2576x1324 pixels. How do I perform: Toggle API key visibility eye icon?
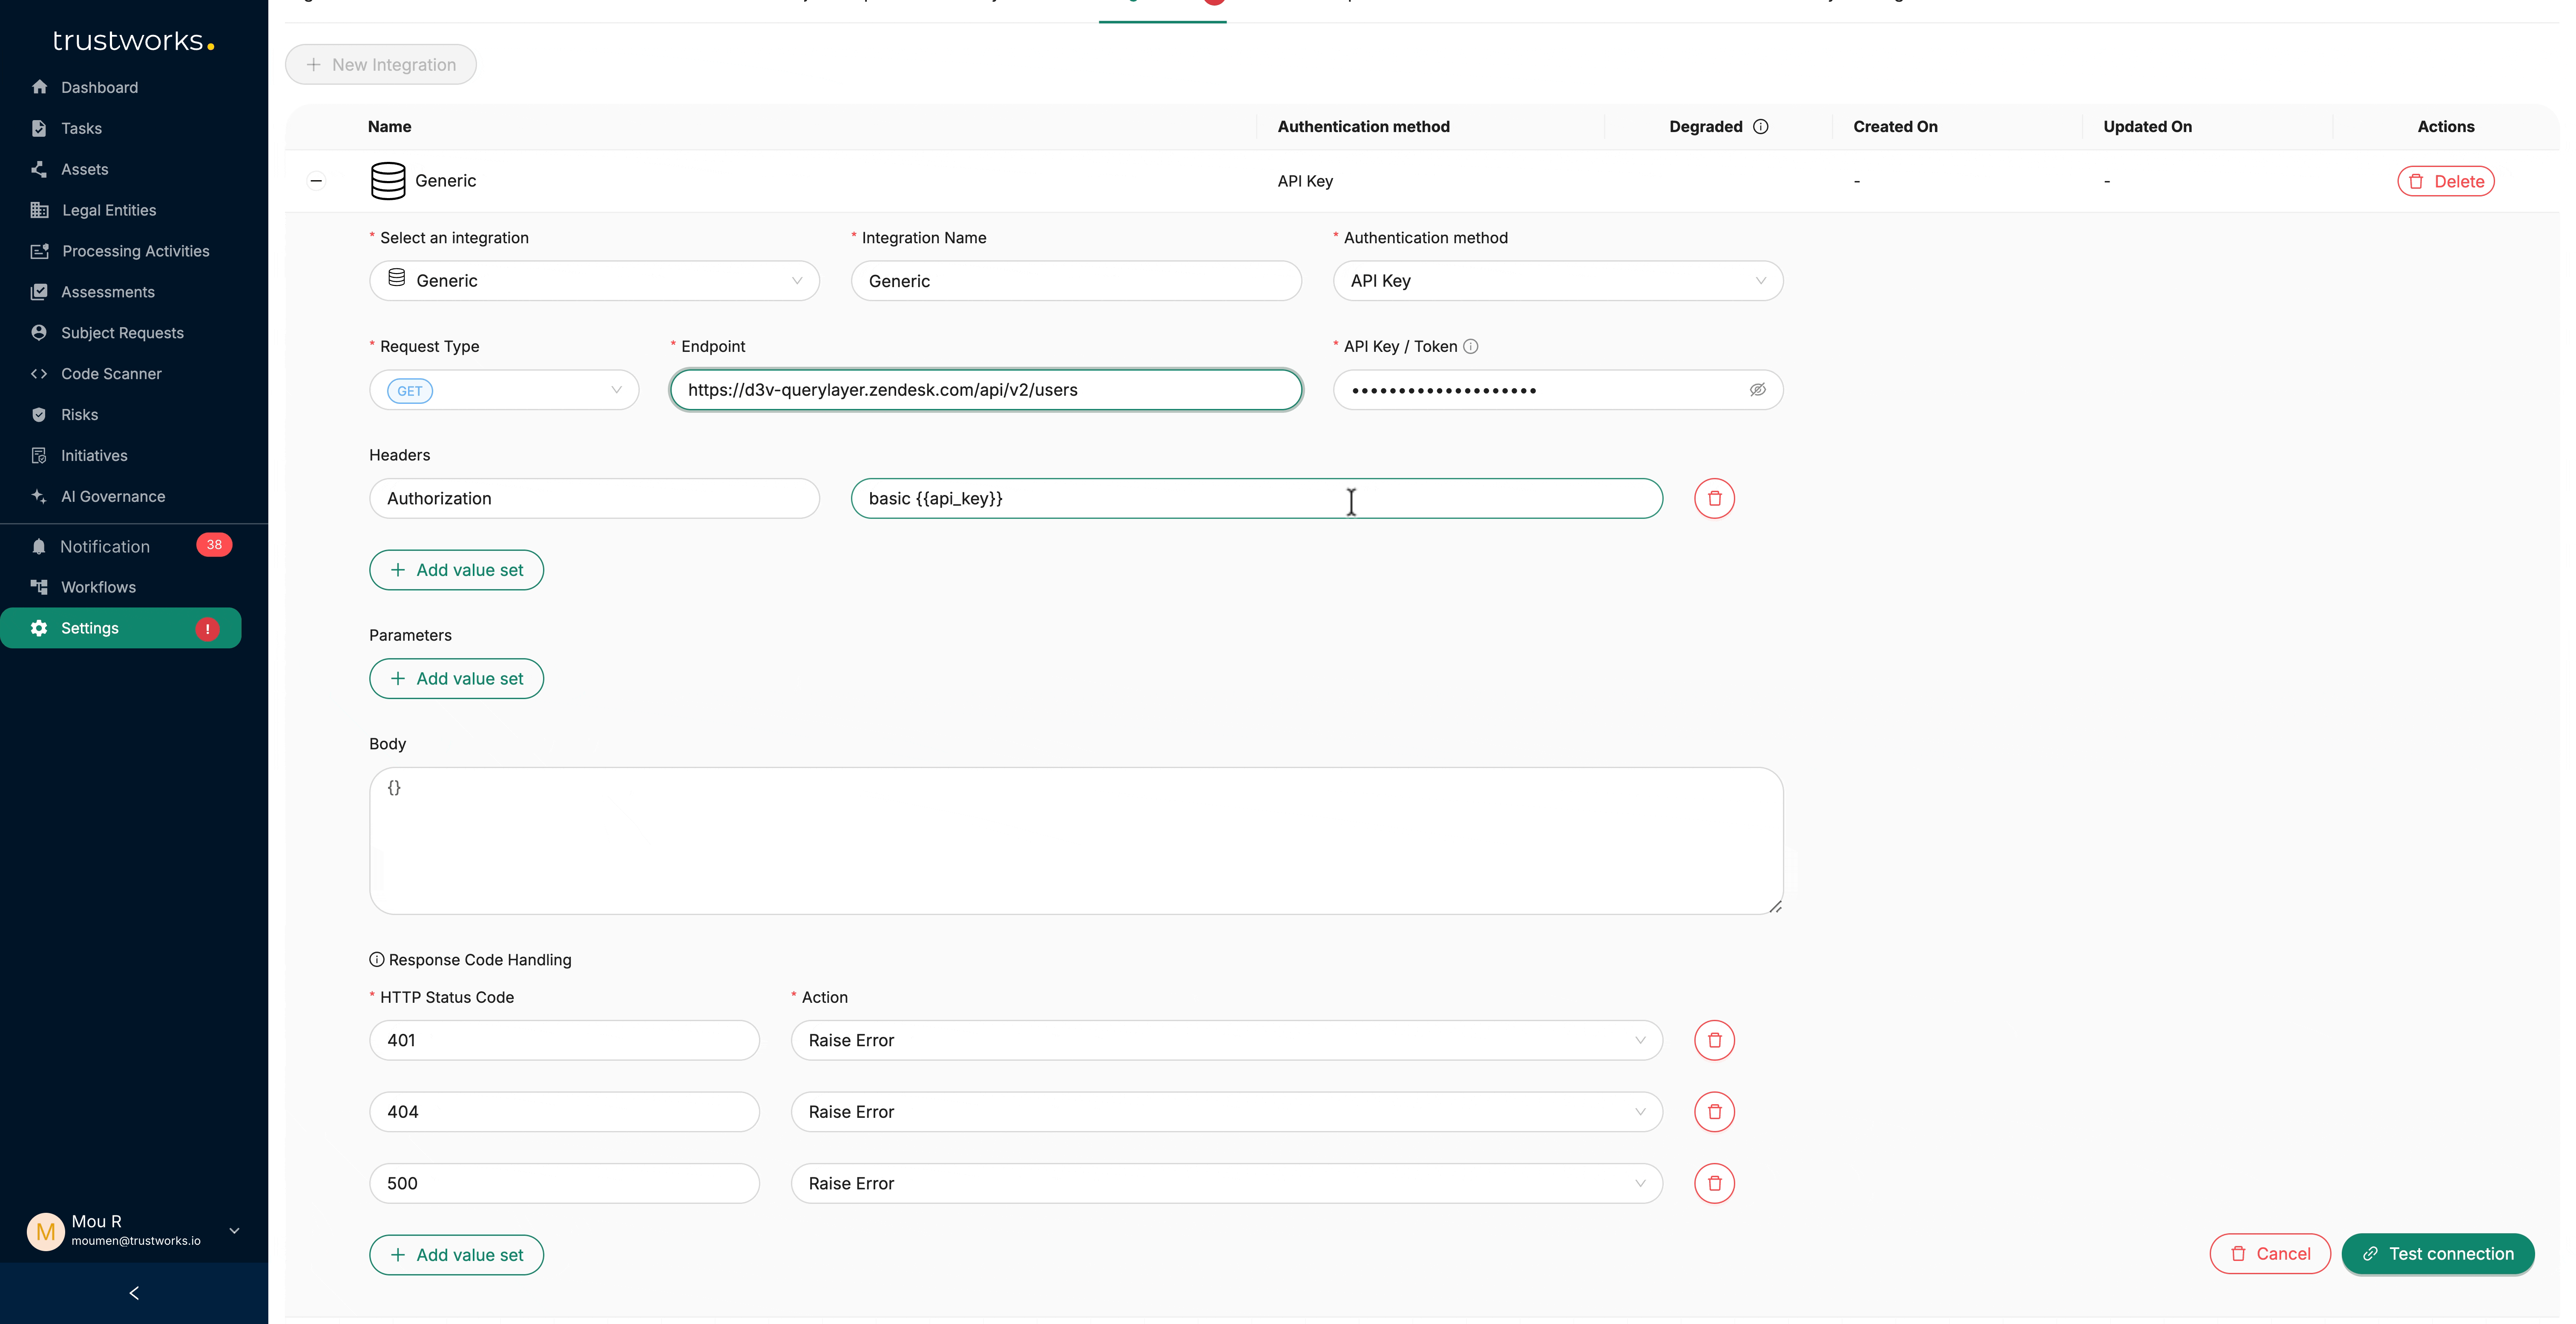click(x=1757, y=390)
